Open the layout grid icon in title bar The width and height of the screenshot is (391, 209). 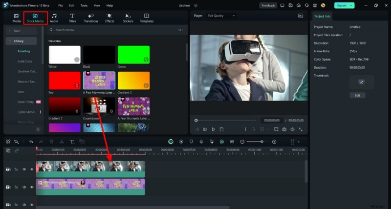(315, 5)
